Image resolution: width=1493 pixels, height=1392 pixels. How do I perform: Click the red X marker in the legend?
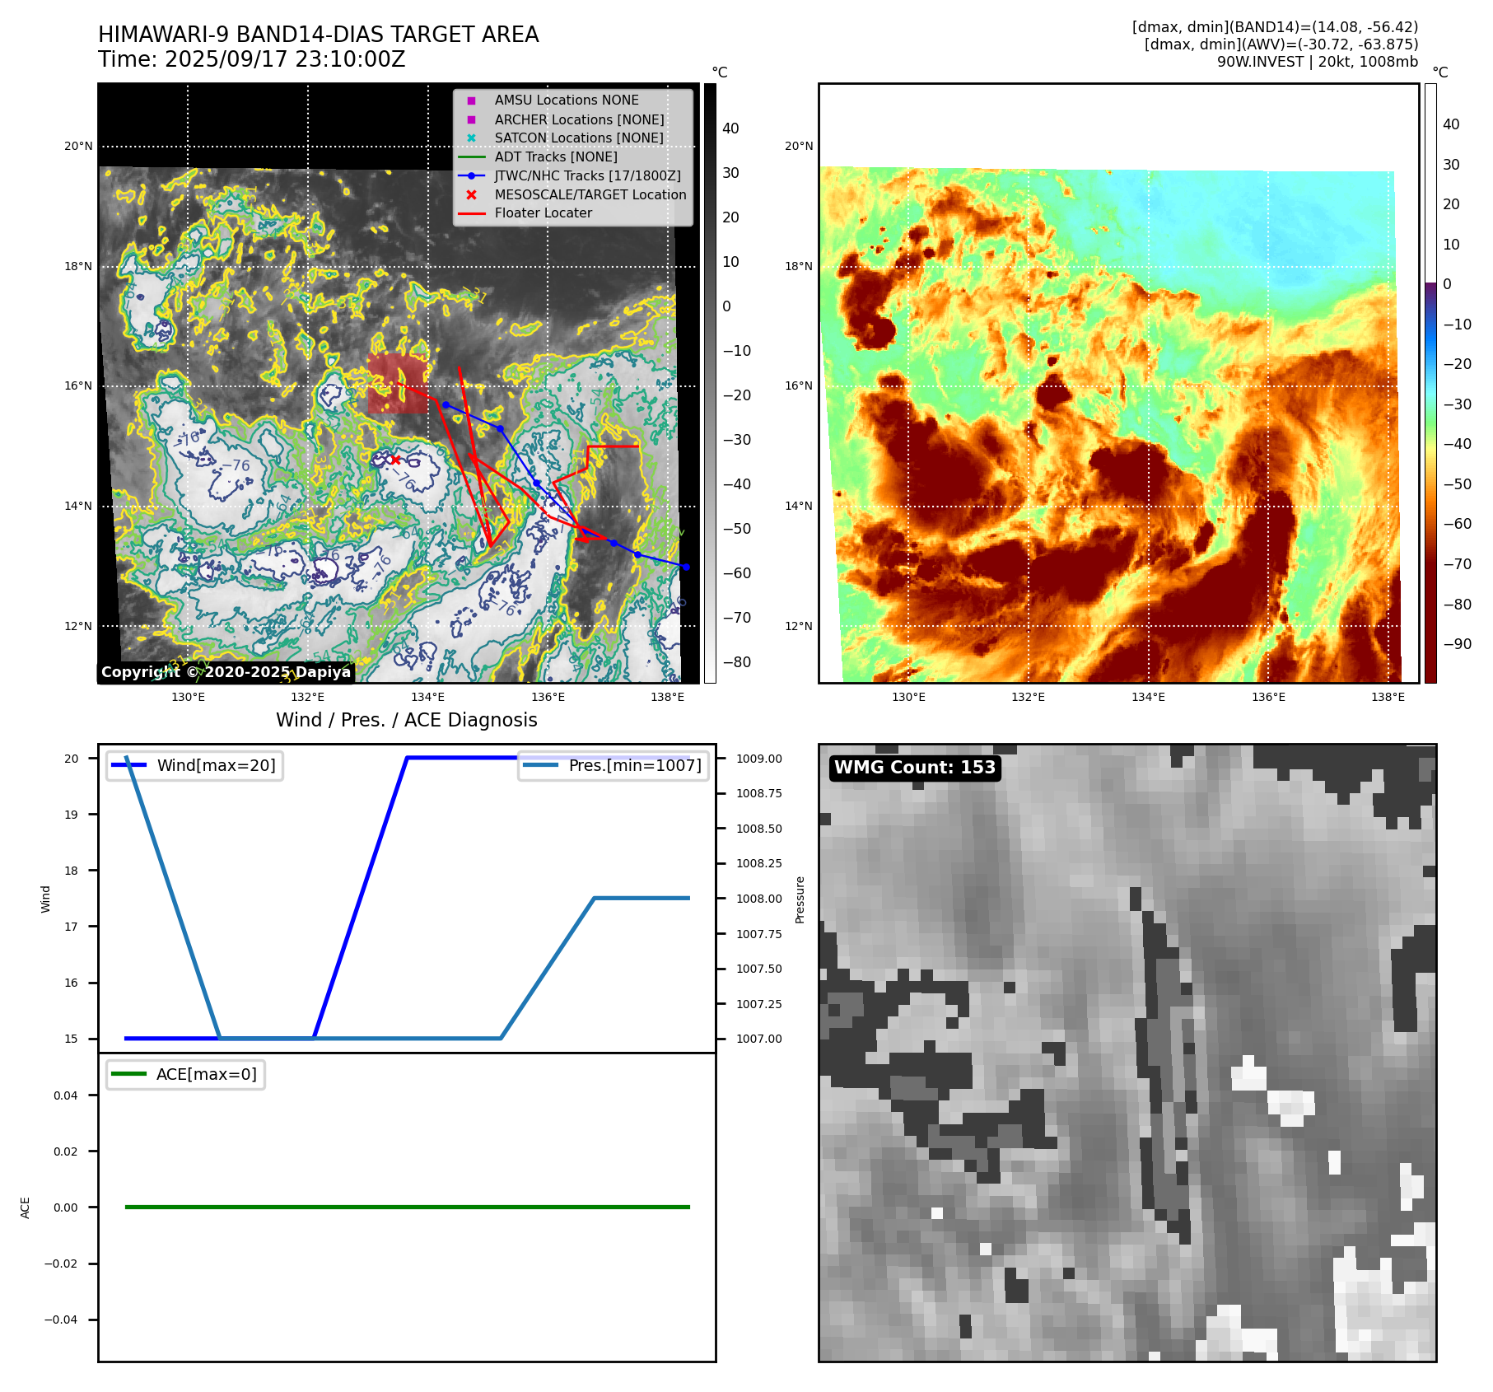[471, 194]
